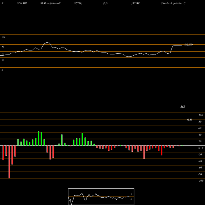
Task: Click the mini overview chart thumbnail
Action: point(101,196)
